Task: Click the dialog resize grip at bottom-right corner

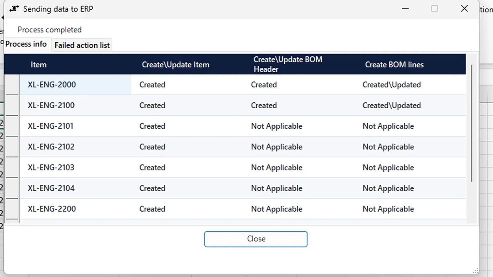Action: point(476,271)
